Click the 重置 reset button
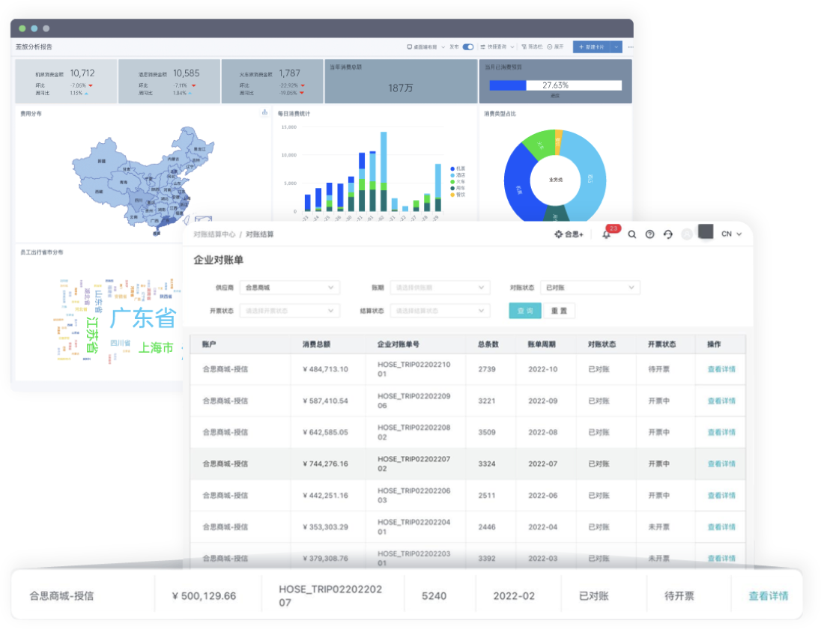821x629 pixels. point(559,311)
